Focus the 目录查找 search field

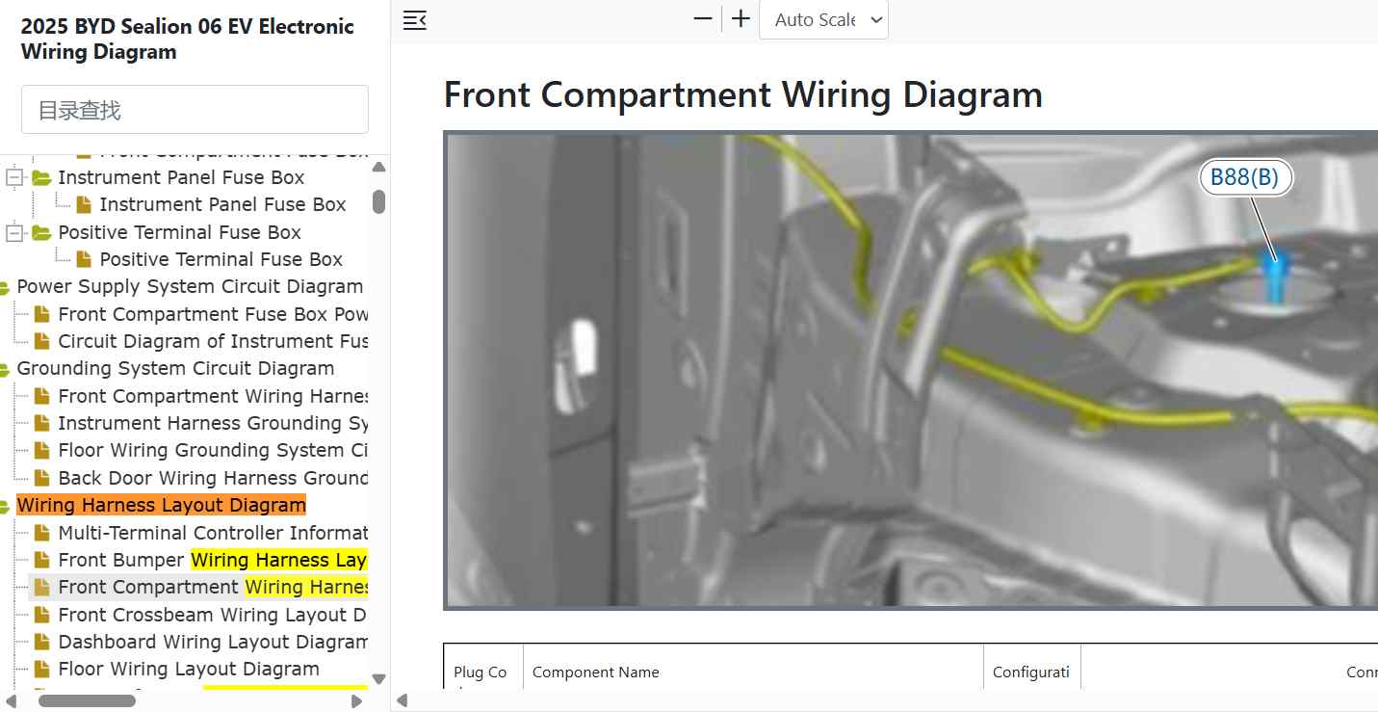[195, 110]
